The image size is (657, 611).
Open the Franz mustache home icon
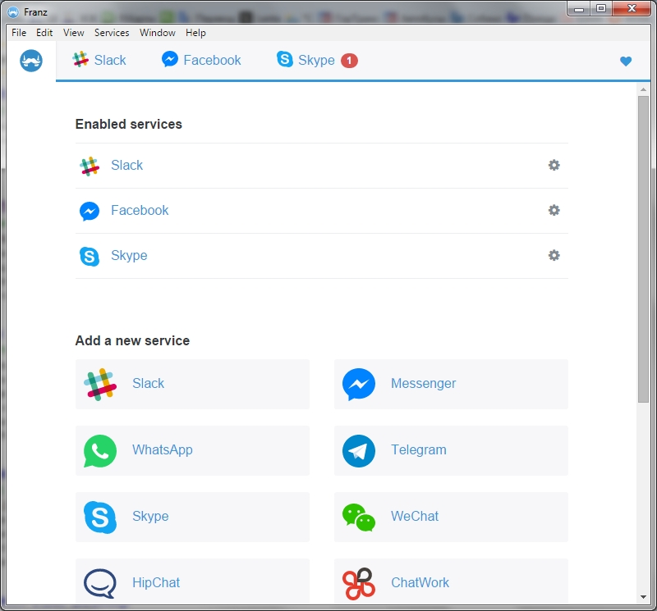coord(31,61)
